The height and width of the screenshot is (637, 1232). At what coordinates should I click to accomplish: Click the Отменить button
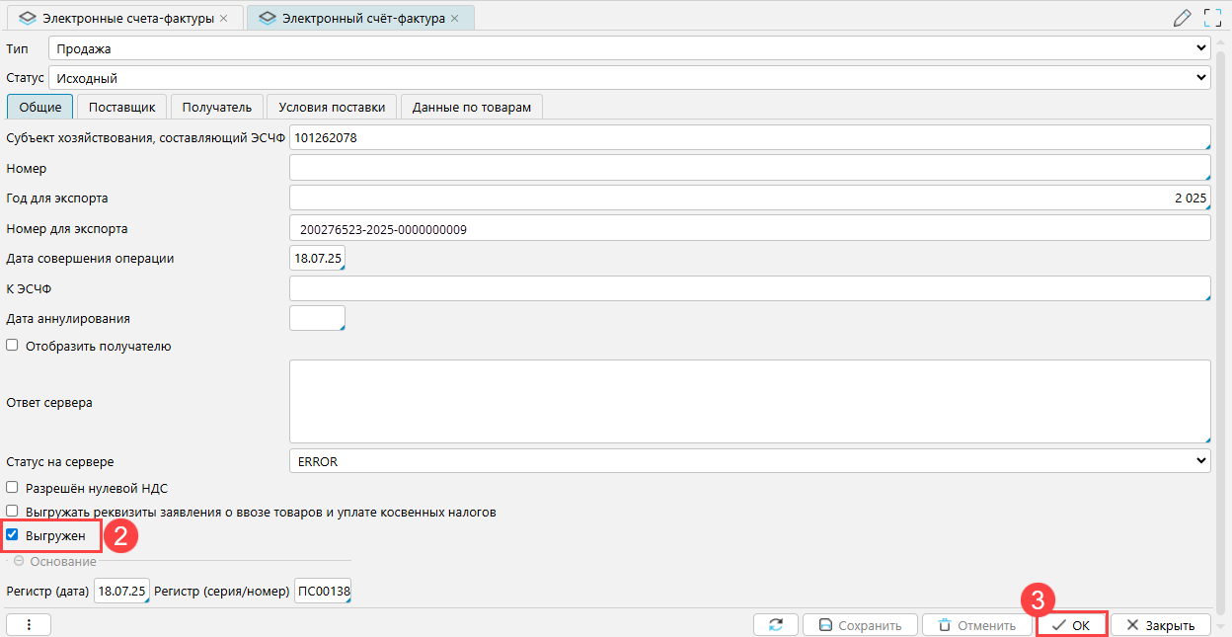[975, 625]
